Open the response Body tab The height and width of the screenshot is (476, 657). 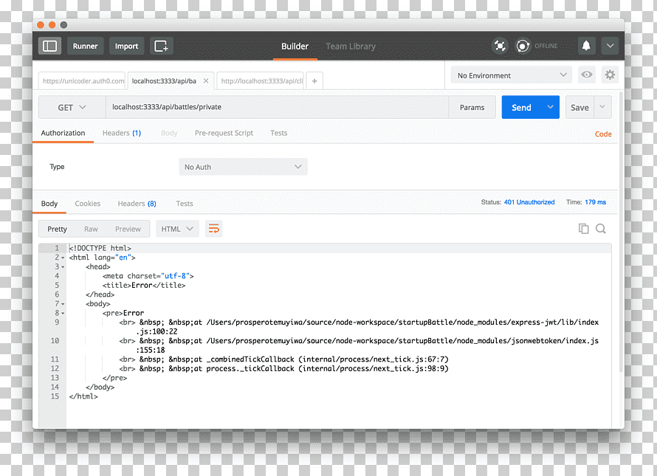coord(49,204)
